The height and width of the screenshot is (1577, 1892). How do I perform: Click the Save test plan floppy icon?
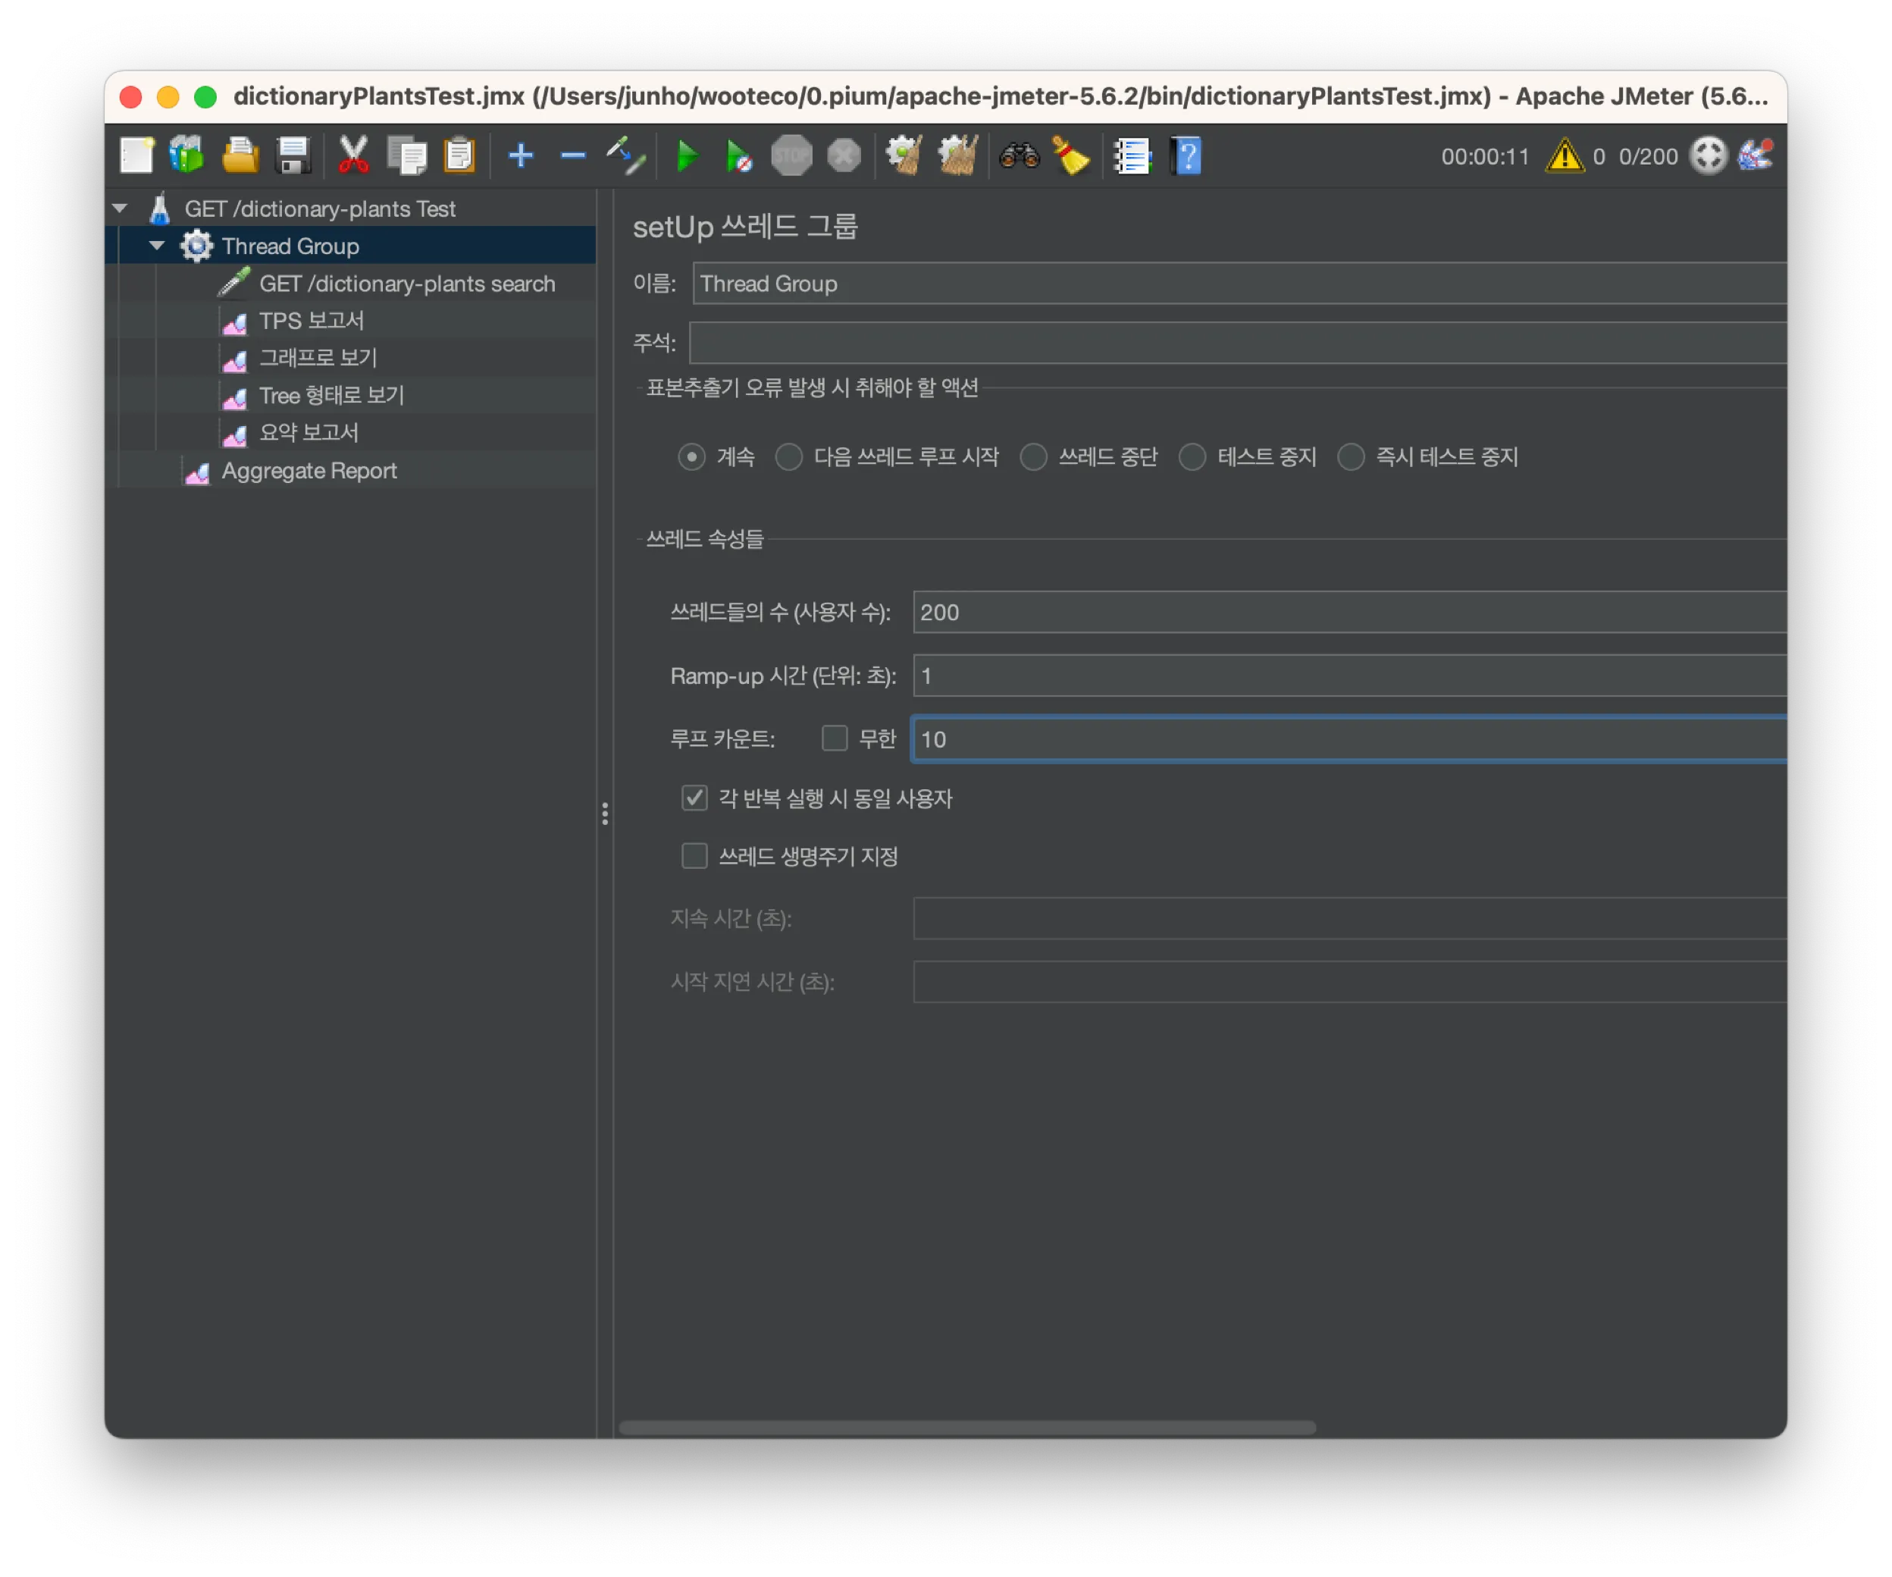point(293,157)
